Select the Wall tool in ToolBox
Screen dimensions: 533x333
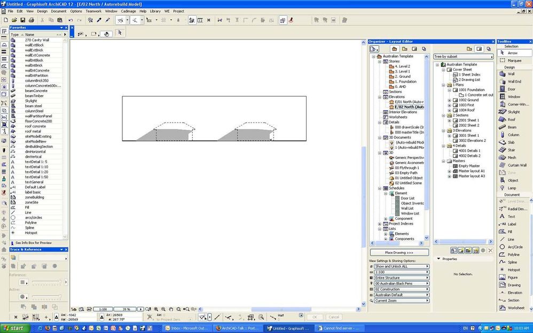[x=511, y=74]
